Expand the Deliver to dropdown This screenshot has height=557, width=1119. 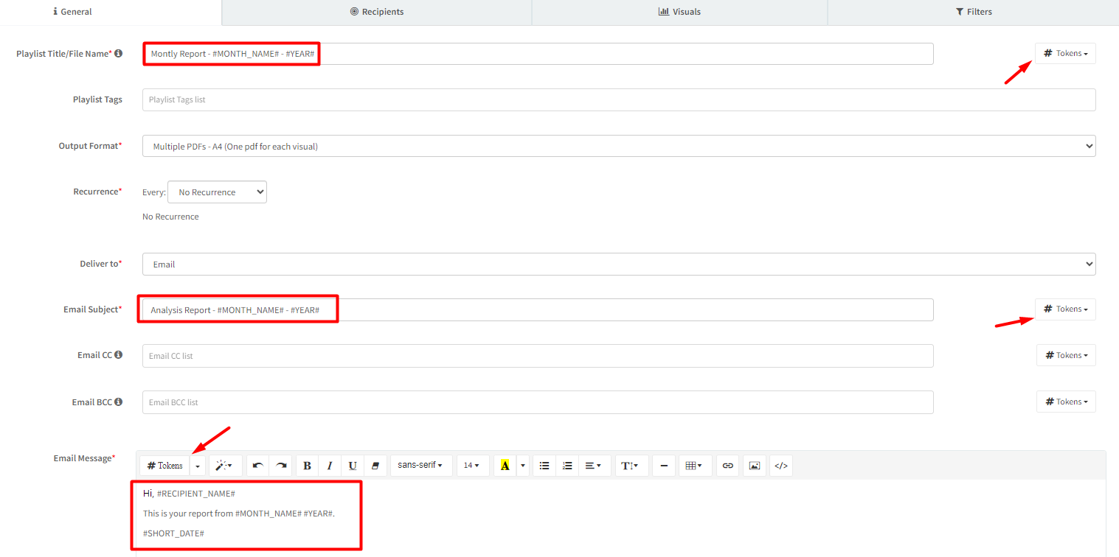[618, 264]
